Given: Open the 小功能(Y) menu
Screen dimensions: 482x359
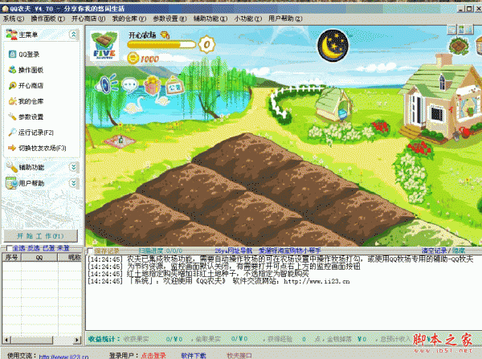Looking at the screenshot, I should point(248,18).
